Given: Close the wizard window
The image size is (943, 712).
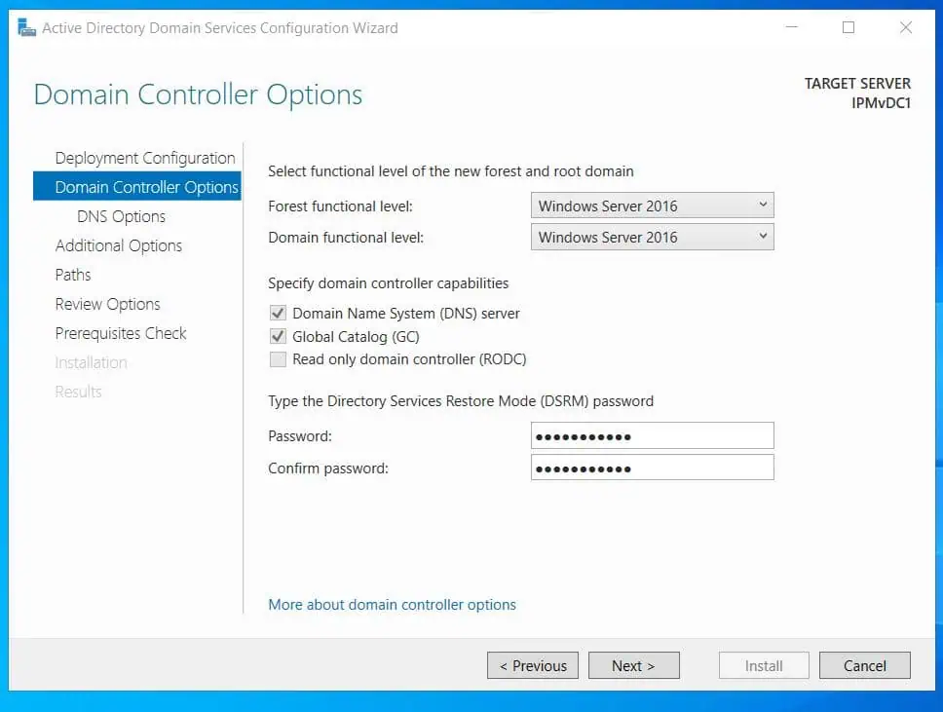Looking at the screenshot, I should pyautogui.click(x=906, y=27).
